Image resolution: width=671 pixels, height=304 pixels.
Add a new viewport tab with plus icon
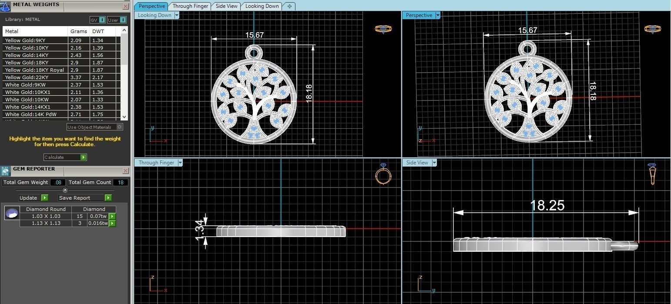[x=289, y=6]
